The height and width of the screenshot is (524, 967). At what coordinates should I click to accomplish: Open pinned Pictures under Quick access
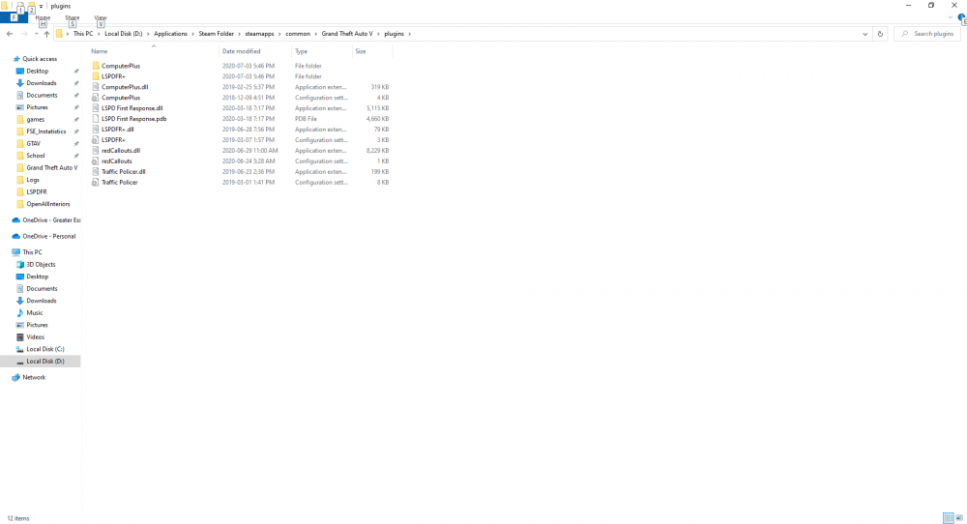click(37, 107)
